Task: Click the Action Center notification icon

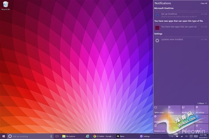Action: pyautogui.click(x=191, y=137)
